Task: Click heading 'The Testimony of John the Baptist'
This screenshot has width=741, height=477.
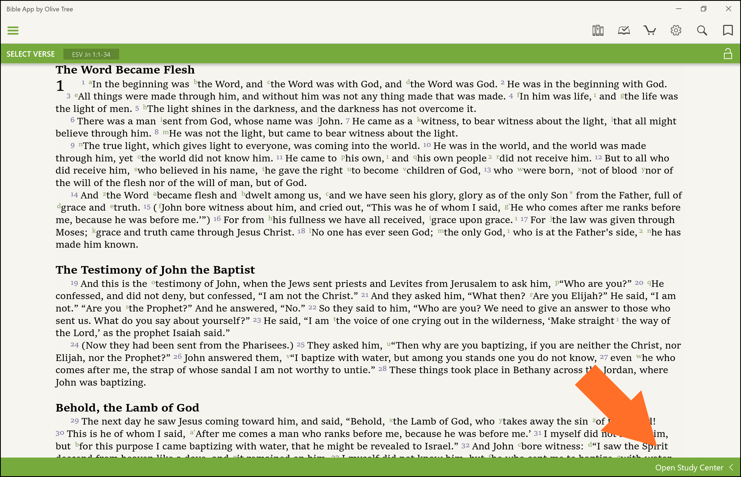Action: (155, 270)
